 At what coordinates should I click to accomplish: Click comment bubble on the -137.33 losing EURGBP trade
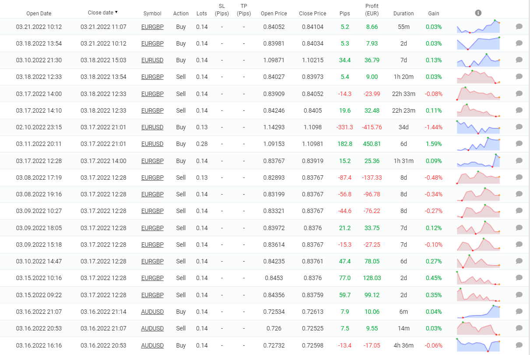[519, 177]
